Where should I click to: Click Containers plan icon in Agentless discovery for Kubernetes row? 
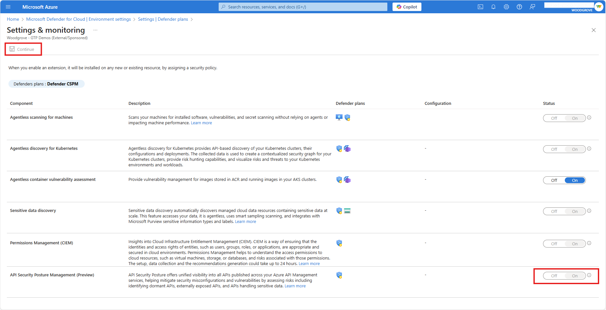[347, 149]
